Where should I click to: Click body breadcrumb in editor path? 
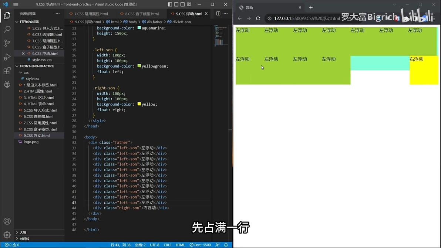130,22
